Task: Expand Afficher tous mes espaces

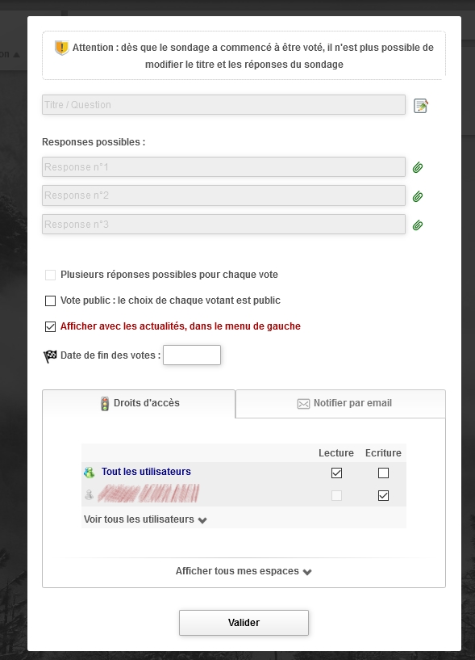Action: pos(243,571)
